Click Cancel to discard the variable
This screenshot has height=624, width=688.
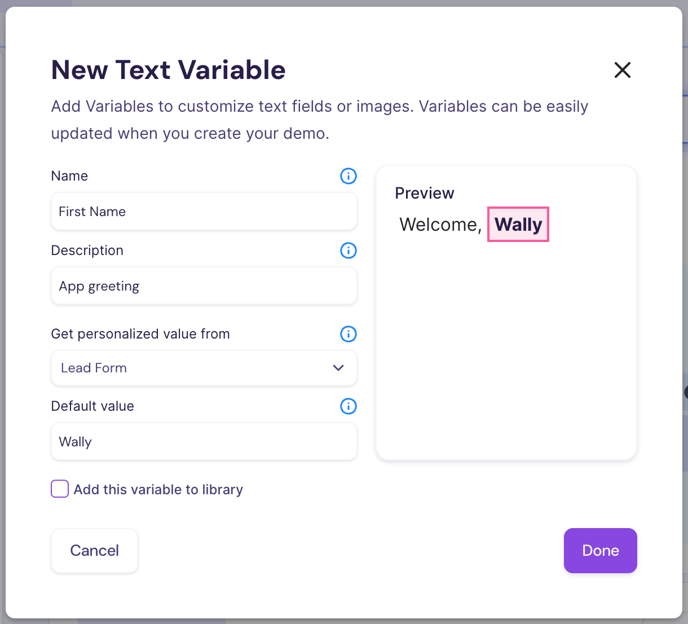(94, 551)
